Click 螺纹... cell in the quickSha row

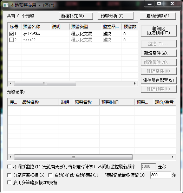[x=111, y=34]
